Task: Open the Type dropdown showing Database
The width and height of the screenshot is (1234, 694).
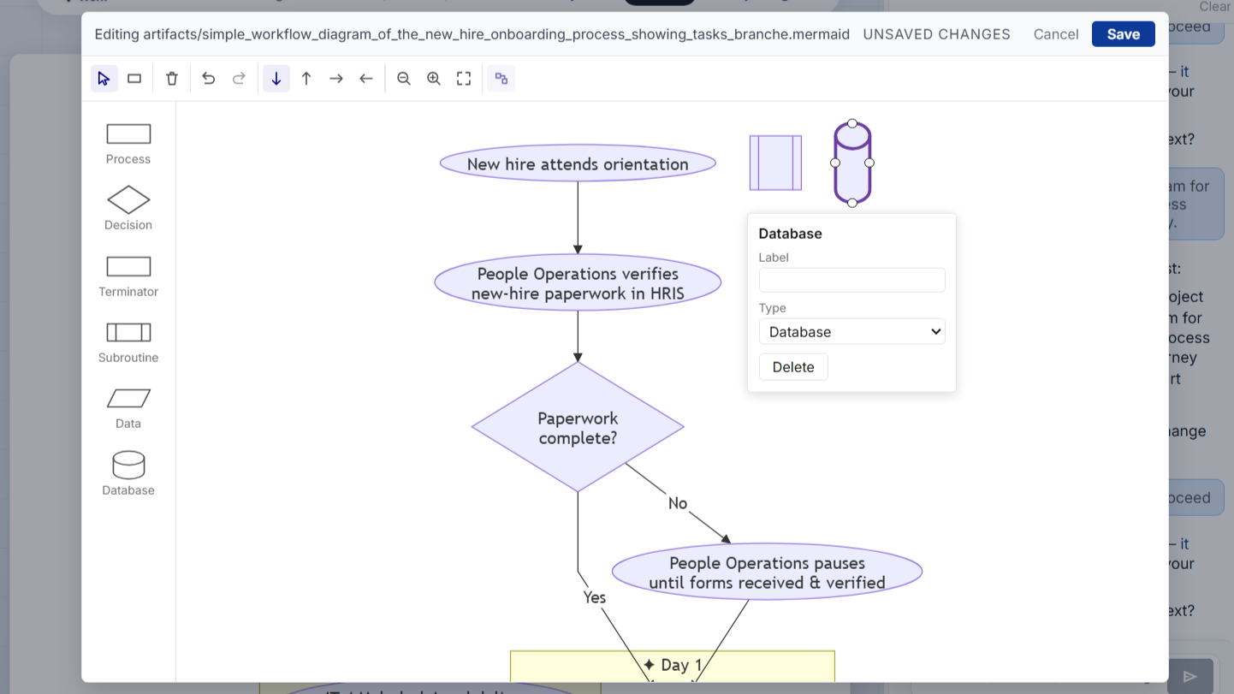Action: tap(852, 332)
